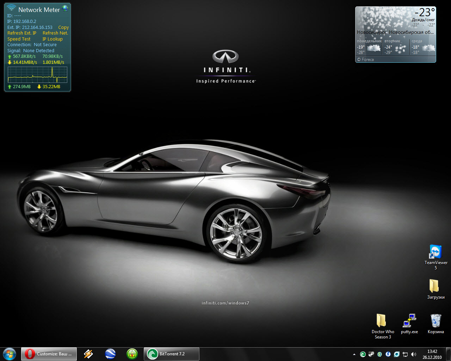Switch to Opera Customize window in taskbar
Viewport: 451px width, 361px height.
click(49, 354)
